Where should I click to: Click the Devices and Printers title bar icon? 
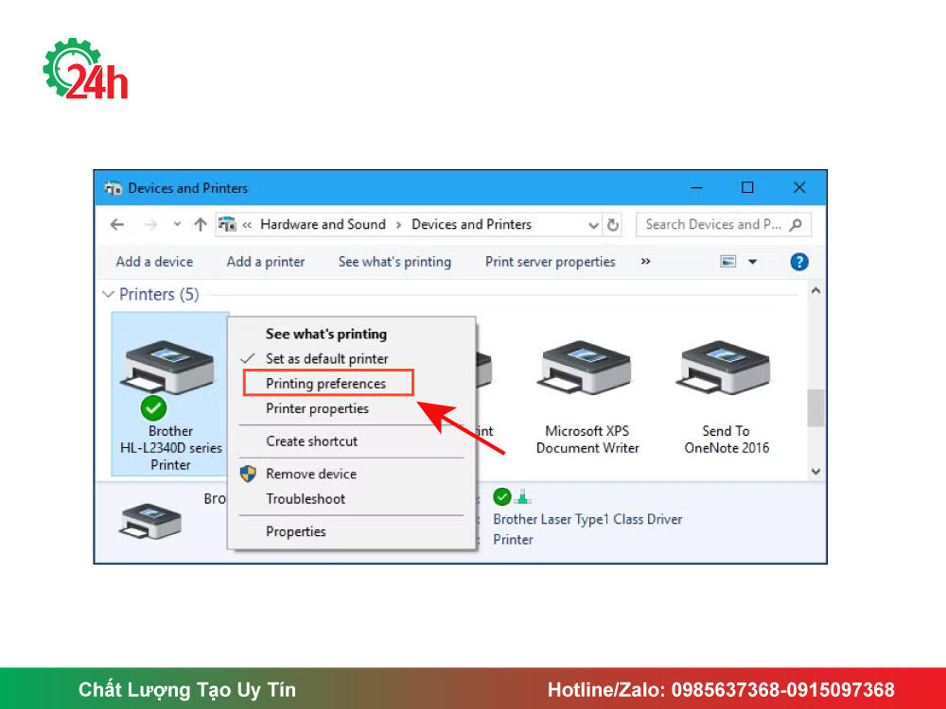[113, 188]
